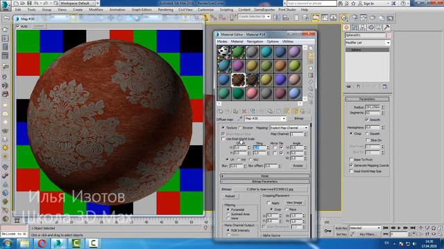Click Show Shaded Material in Viewport icon
The width and height of the screenshot is (444, 249).
click(x=287, y=111)
